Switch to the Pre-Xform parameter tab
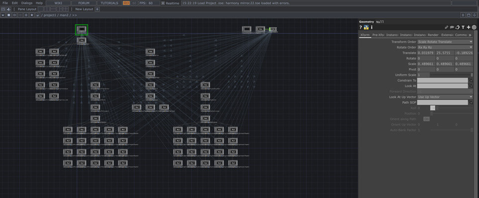479x198 pixels. 378,35
